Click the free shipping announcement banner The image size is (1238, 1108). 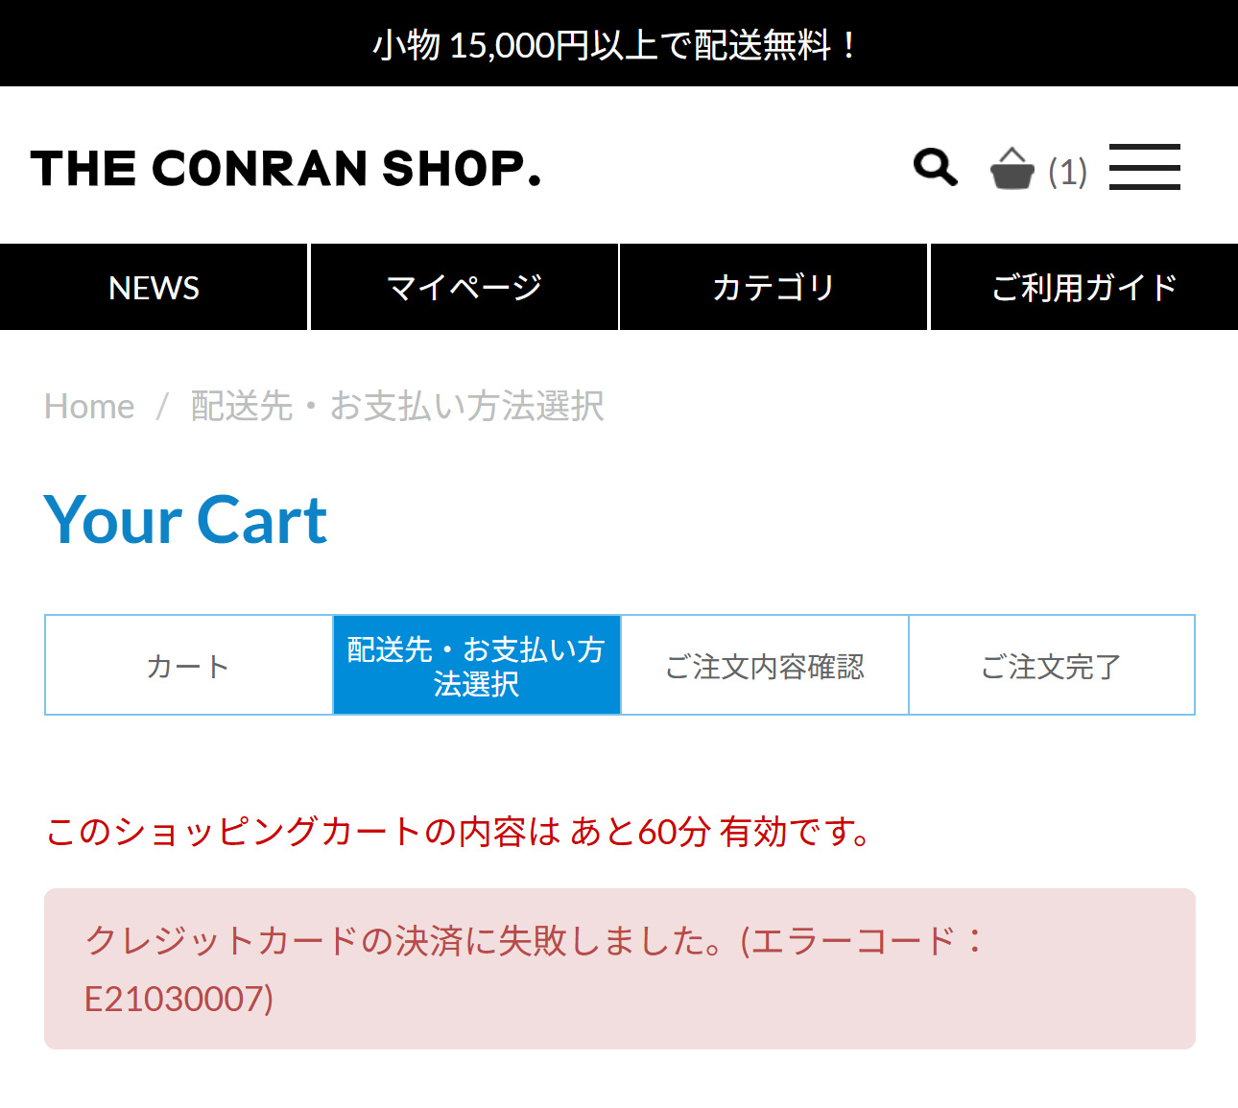pyautogui.click(x=618, y=44)
